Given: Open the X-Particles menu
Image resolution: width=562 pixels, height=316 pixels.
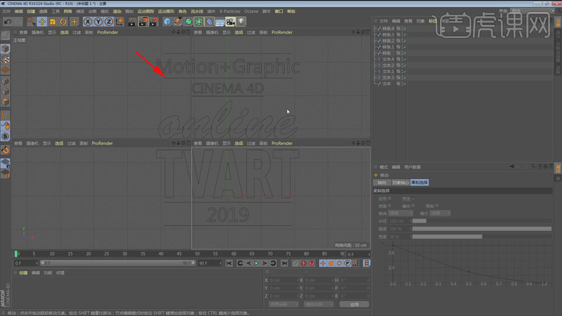Looking at the screenshot, I should 230,11.
